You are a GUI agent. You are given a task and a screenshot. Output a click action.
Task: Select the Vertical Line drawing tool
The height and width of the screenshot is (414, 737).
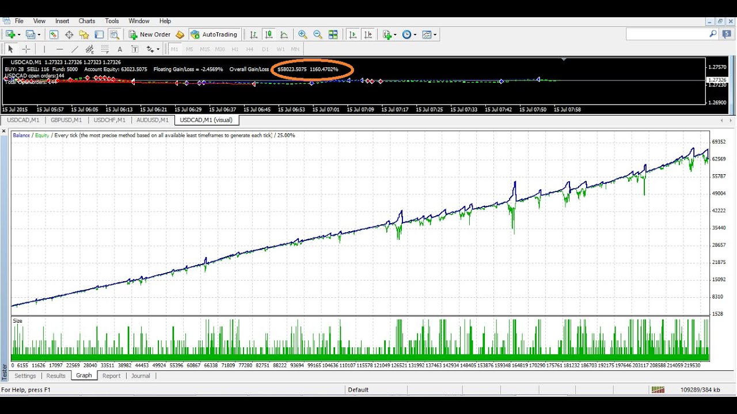pos(44,49)
